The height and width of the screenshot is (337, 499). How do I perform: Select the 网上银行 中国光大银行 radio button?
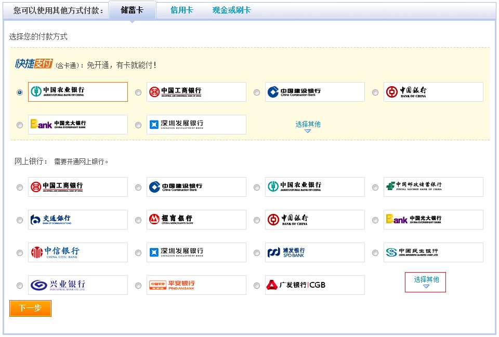[x=375, y=220]
